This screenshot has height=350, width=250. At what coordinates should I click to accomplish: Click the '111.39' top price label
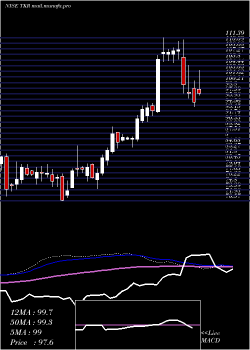click(234, 33)
